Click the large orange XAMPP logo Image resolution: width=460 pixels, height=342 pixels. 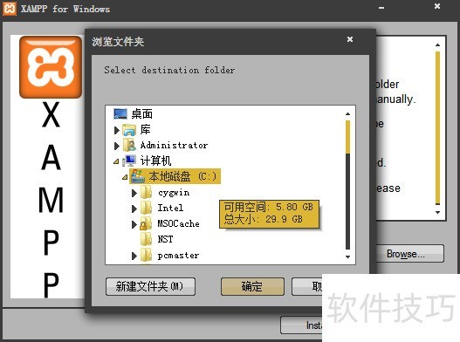coord(51,67)
